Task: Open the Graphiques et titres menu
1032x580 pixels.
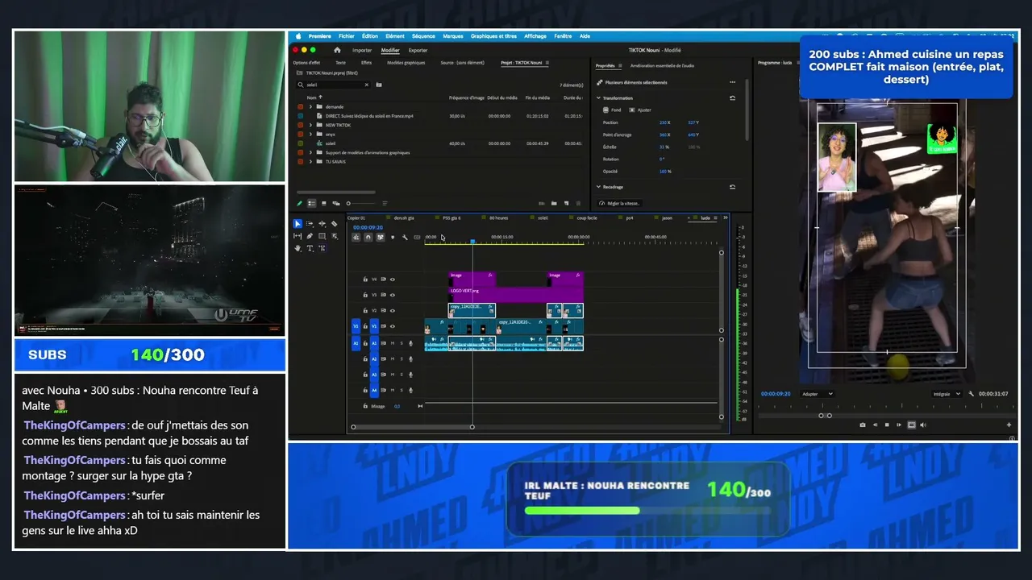Action: pyautogui.click(x=493, y=36)
